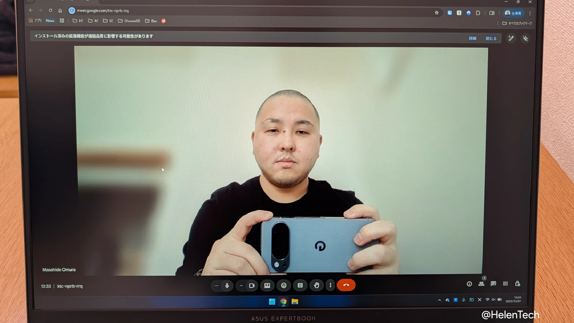Click the present screen (share) icon
Image resolution: width=574 pixels, height=323 pixels.
click(x=267, y=285)
